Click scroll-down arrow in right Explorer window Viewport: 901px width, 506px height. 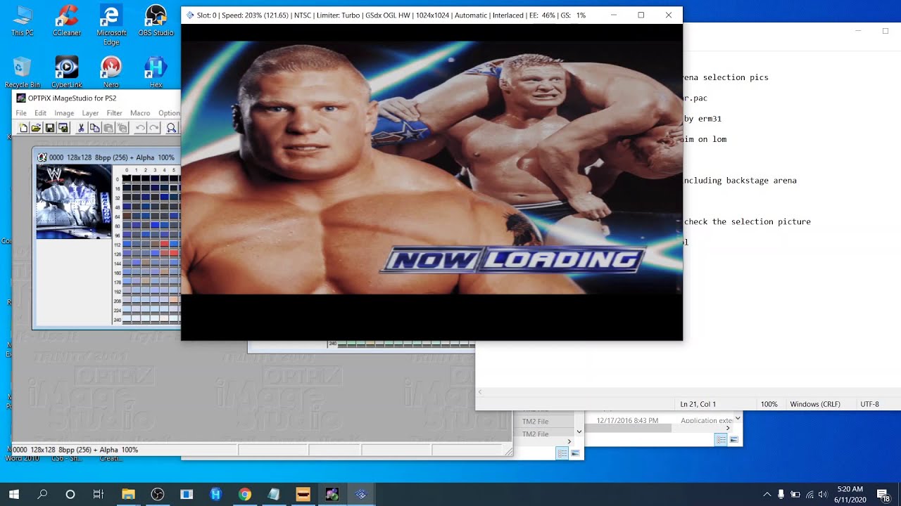[737, 419]
